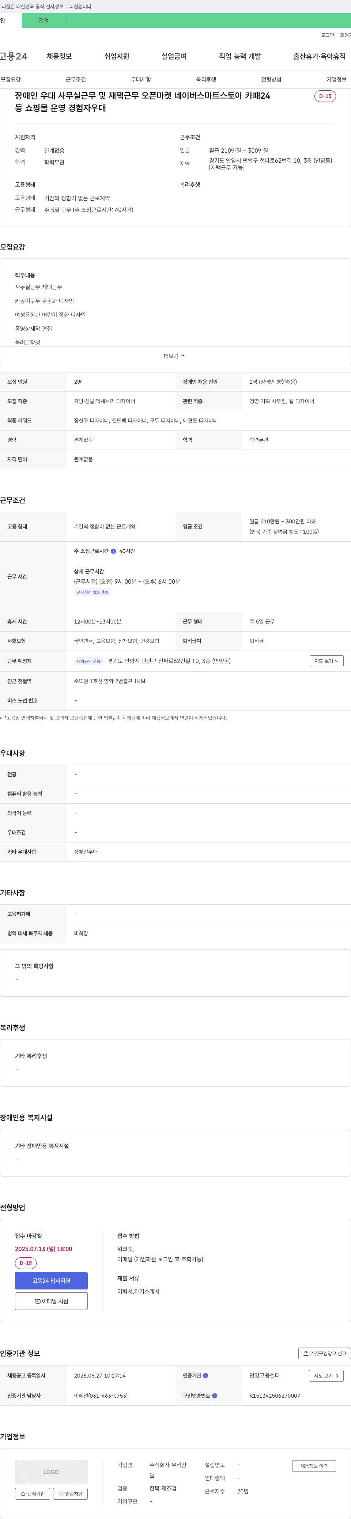Click the info icon next to 주 소정근로시간
The width and height of the screenshot is (351, 1519).
113,551
